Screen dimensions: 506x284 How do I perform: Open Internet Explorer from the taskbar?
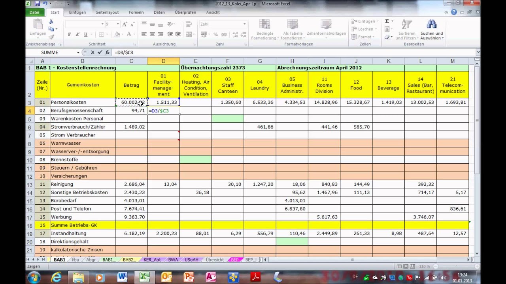[56, 277]
